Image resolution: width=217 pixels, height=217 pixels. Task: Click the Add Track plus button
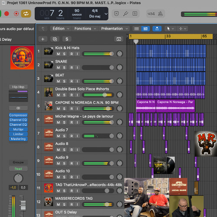click(x=43, y=39)
